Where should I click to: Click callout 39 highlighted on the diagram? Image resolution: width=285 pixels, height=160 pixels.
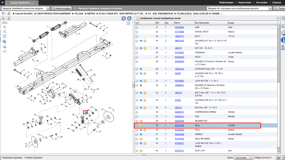click(85, 112)
